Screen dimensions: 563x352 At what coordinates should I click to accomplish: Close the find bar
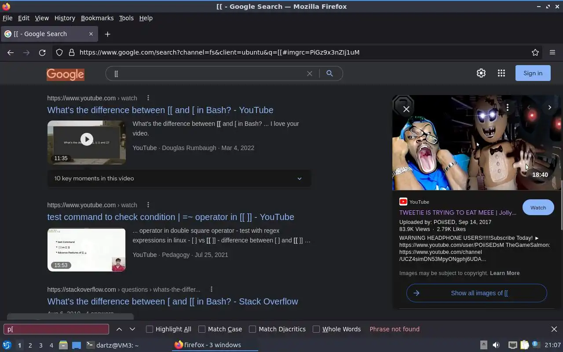pyautogui.click(x=554, y=329)
